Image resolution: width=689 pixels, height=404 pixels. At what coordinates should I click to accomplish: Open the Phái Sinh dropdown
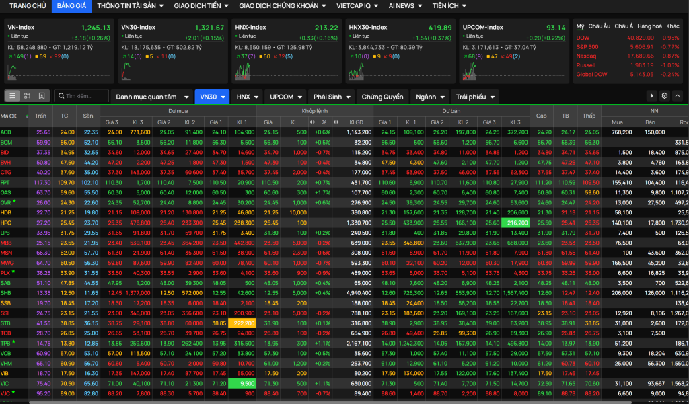(331, 97)
